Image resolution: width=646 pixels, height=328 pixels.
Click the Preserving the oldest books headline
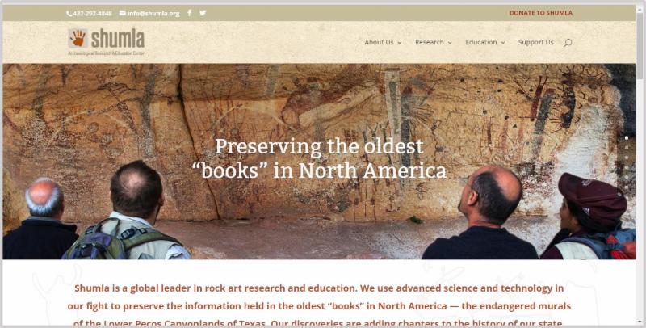(x=319, y=158)
